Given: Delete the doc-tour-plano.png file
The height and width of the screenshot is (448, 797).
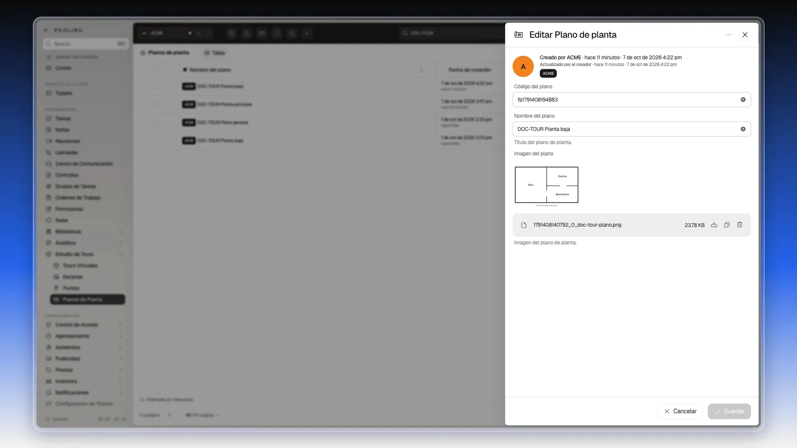Looking at the screenshot, I should pyautogui.click(x=740, y=225).
